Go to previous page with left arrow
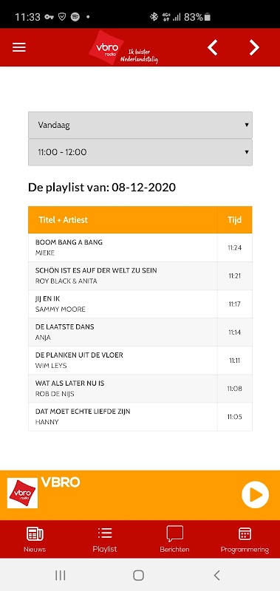The height and width of the screenshot is (591, 280). [x=213, y=47]
